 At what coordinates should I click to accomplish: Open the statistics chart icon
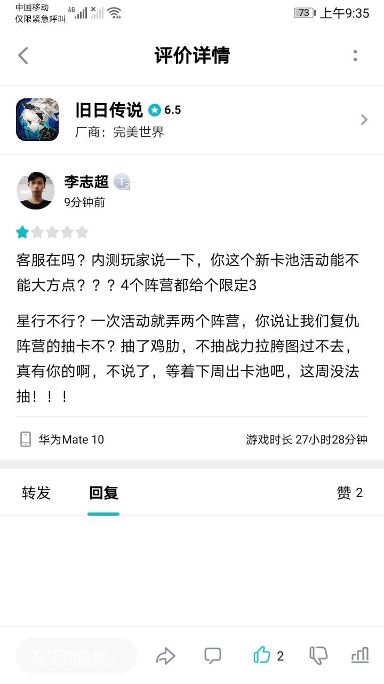[x=360, y=655]
